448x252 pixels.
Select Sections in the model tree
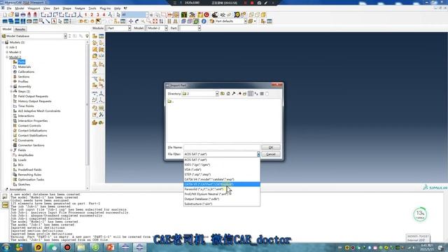click(x=24, y=76)
